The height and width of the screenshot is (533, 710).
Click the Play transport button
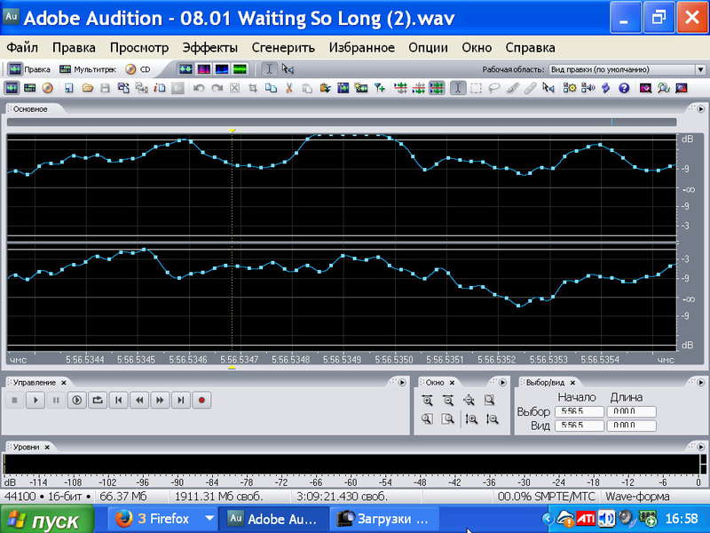pyautogui.click(x=35, y=401)
